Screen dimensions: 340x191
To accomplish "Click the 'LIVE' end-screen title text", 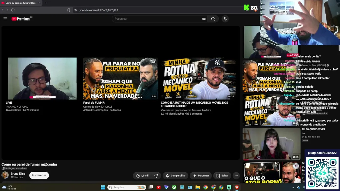I will tap(9, 103).
